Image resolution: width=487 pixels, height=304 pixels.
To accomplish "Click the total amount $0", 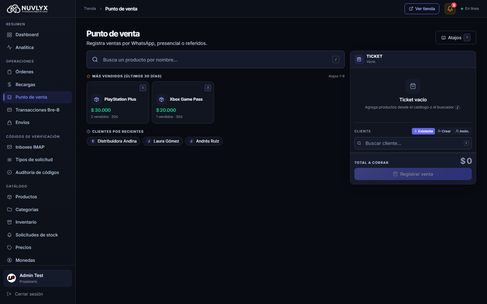I will click(466, 161).
